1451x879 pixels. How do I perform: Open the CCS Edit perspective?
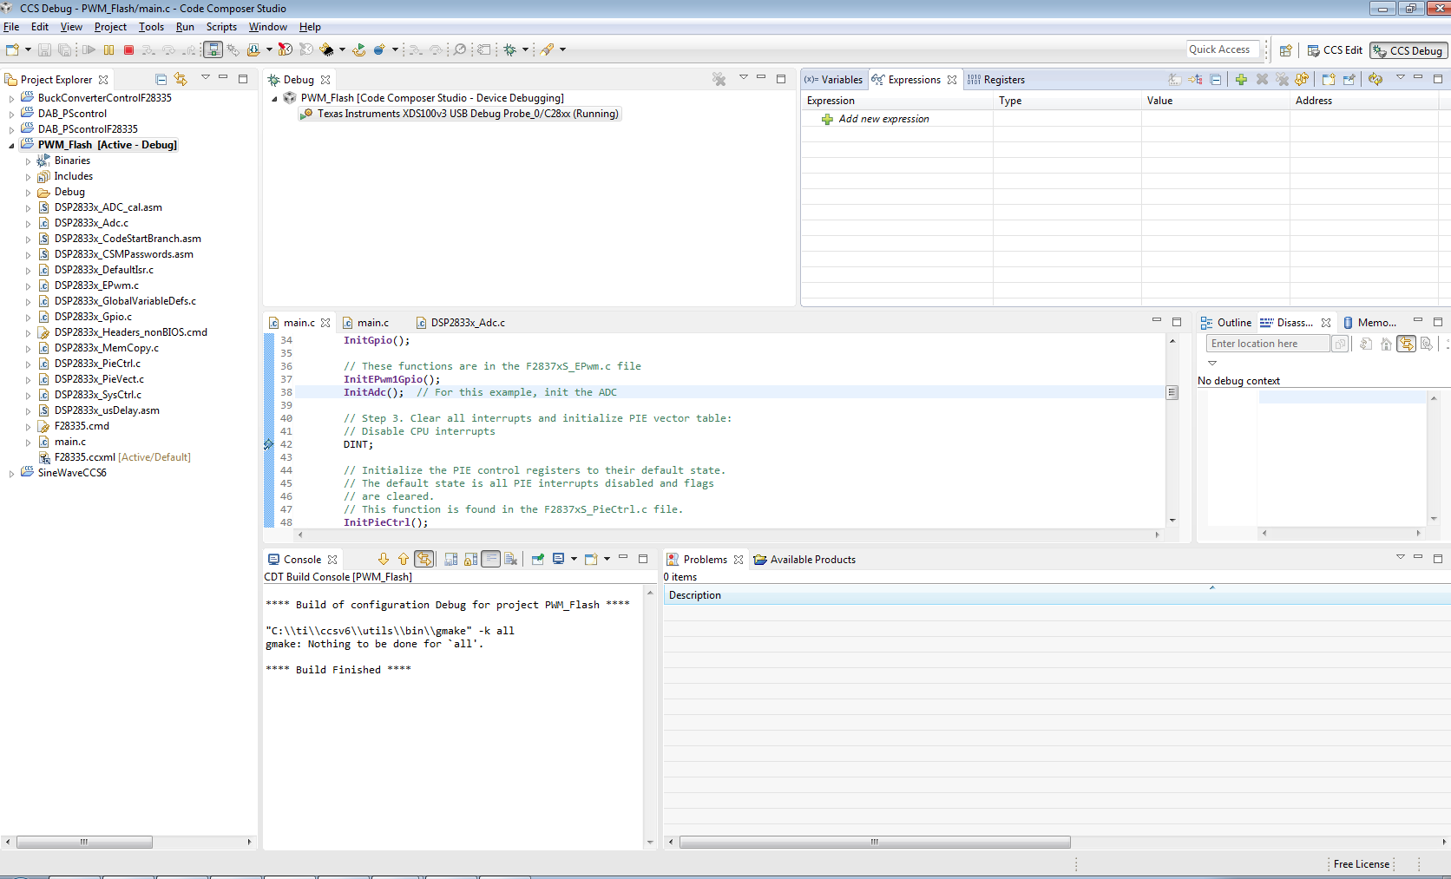[1334, 50]
